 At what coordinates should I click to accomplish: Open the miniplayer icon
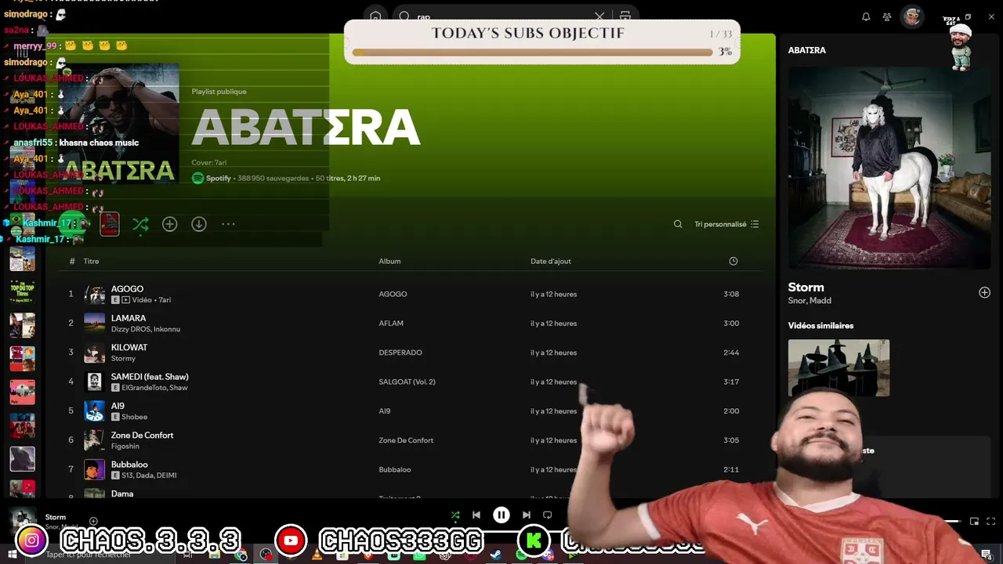[974, 521]
